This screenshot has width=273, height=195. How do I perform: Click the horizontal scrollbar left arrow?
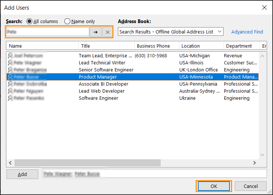click(10, 163)
